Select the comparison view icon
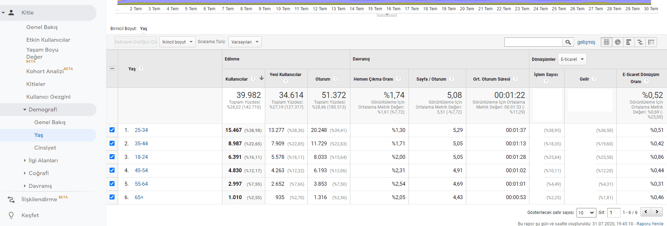 pos(640,42)
